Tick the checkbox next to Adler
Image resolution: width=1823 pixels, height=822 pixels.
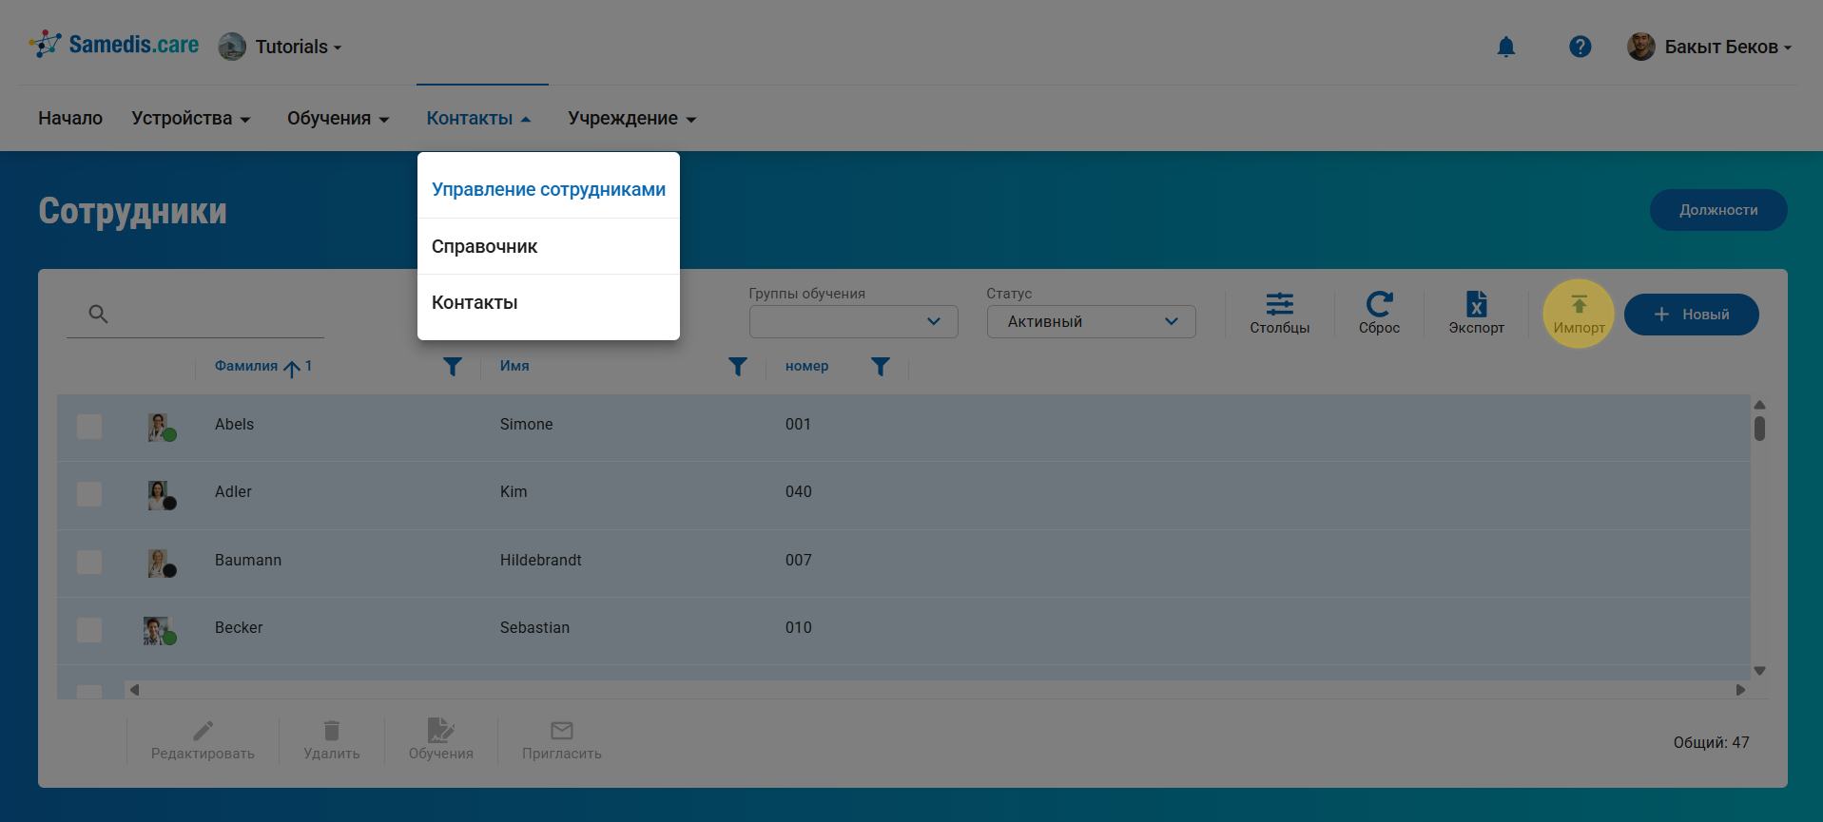click(x=89, y=494)
